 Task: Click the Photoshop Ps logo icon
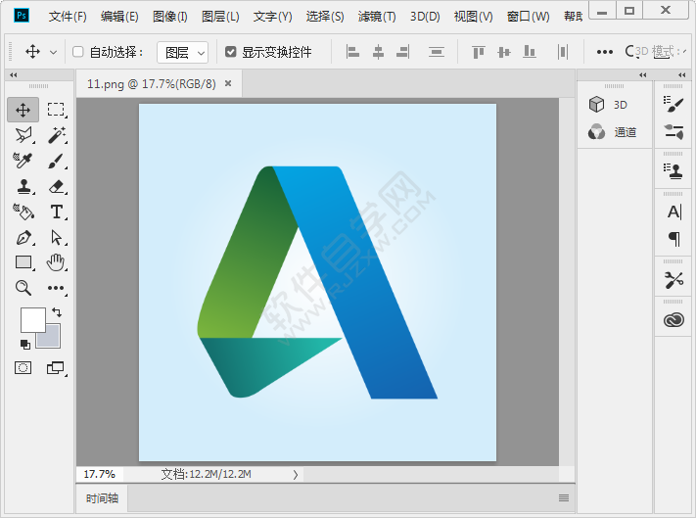pos(22,16)
